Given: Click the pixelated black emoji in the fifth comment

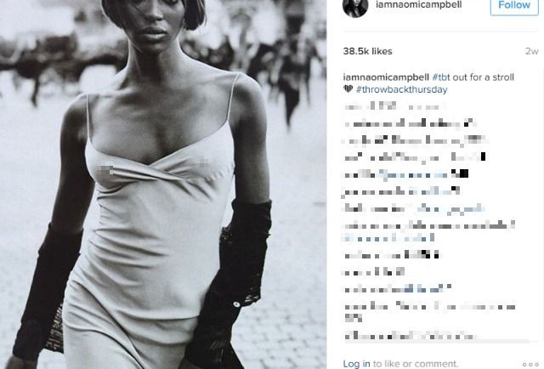Looking at the screenshot, I should tap(460, 173).
